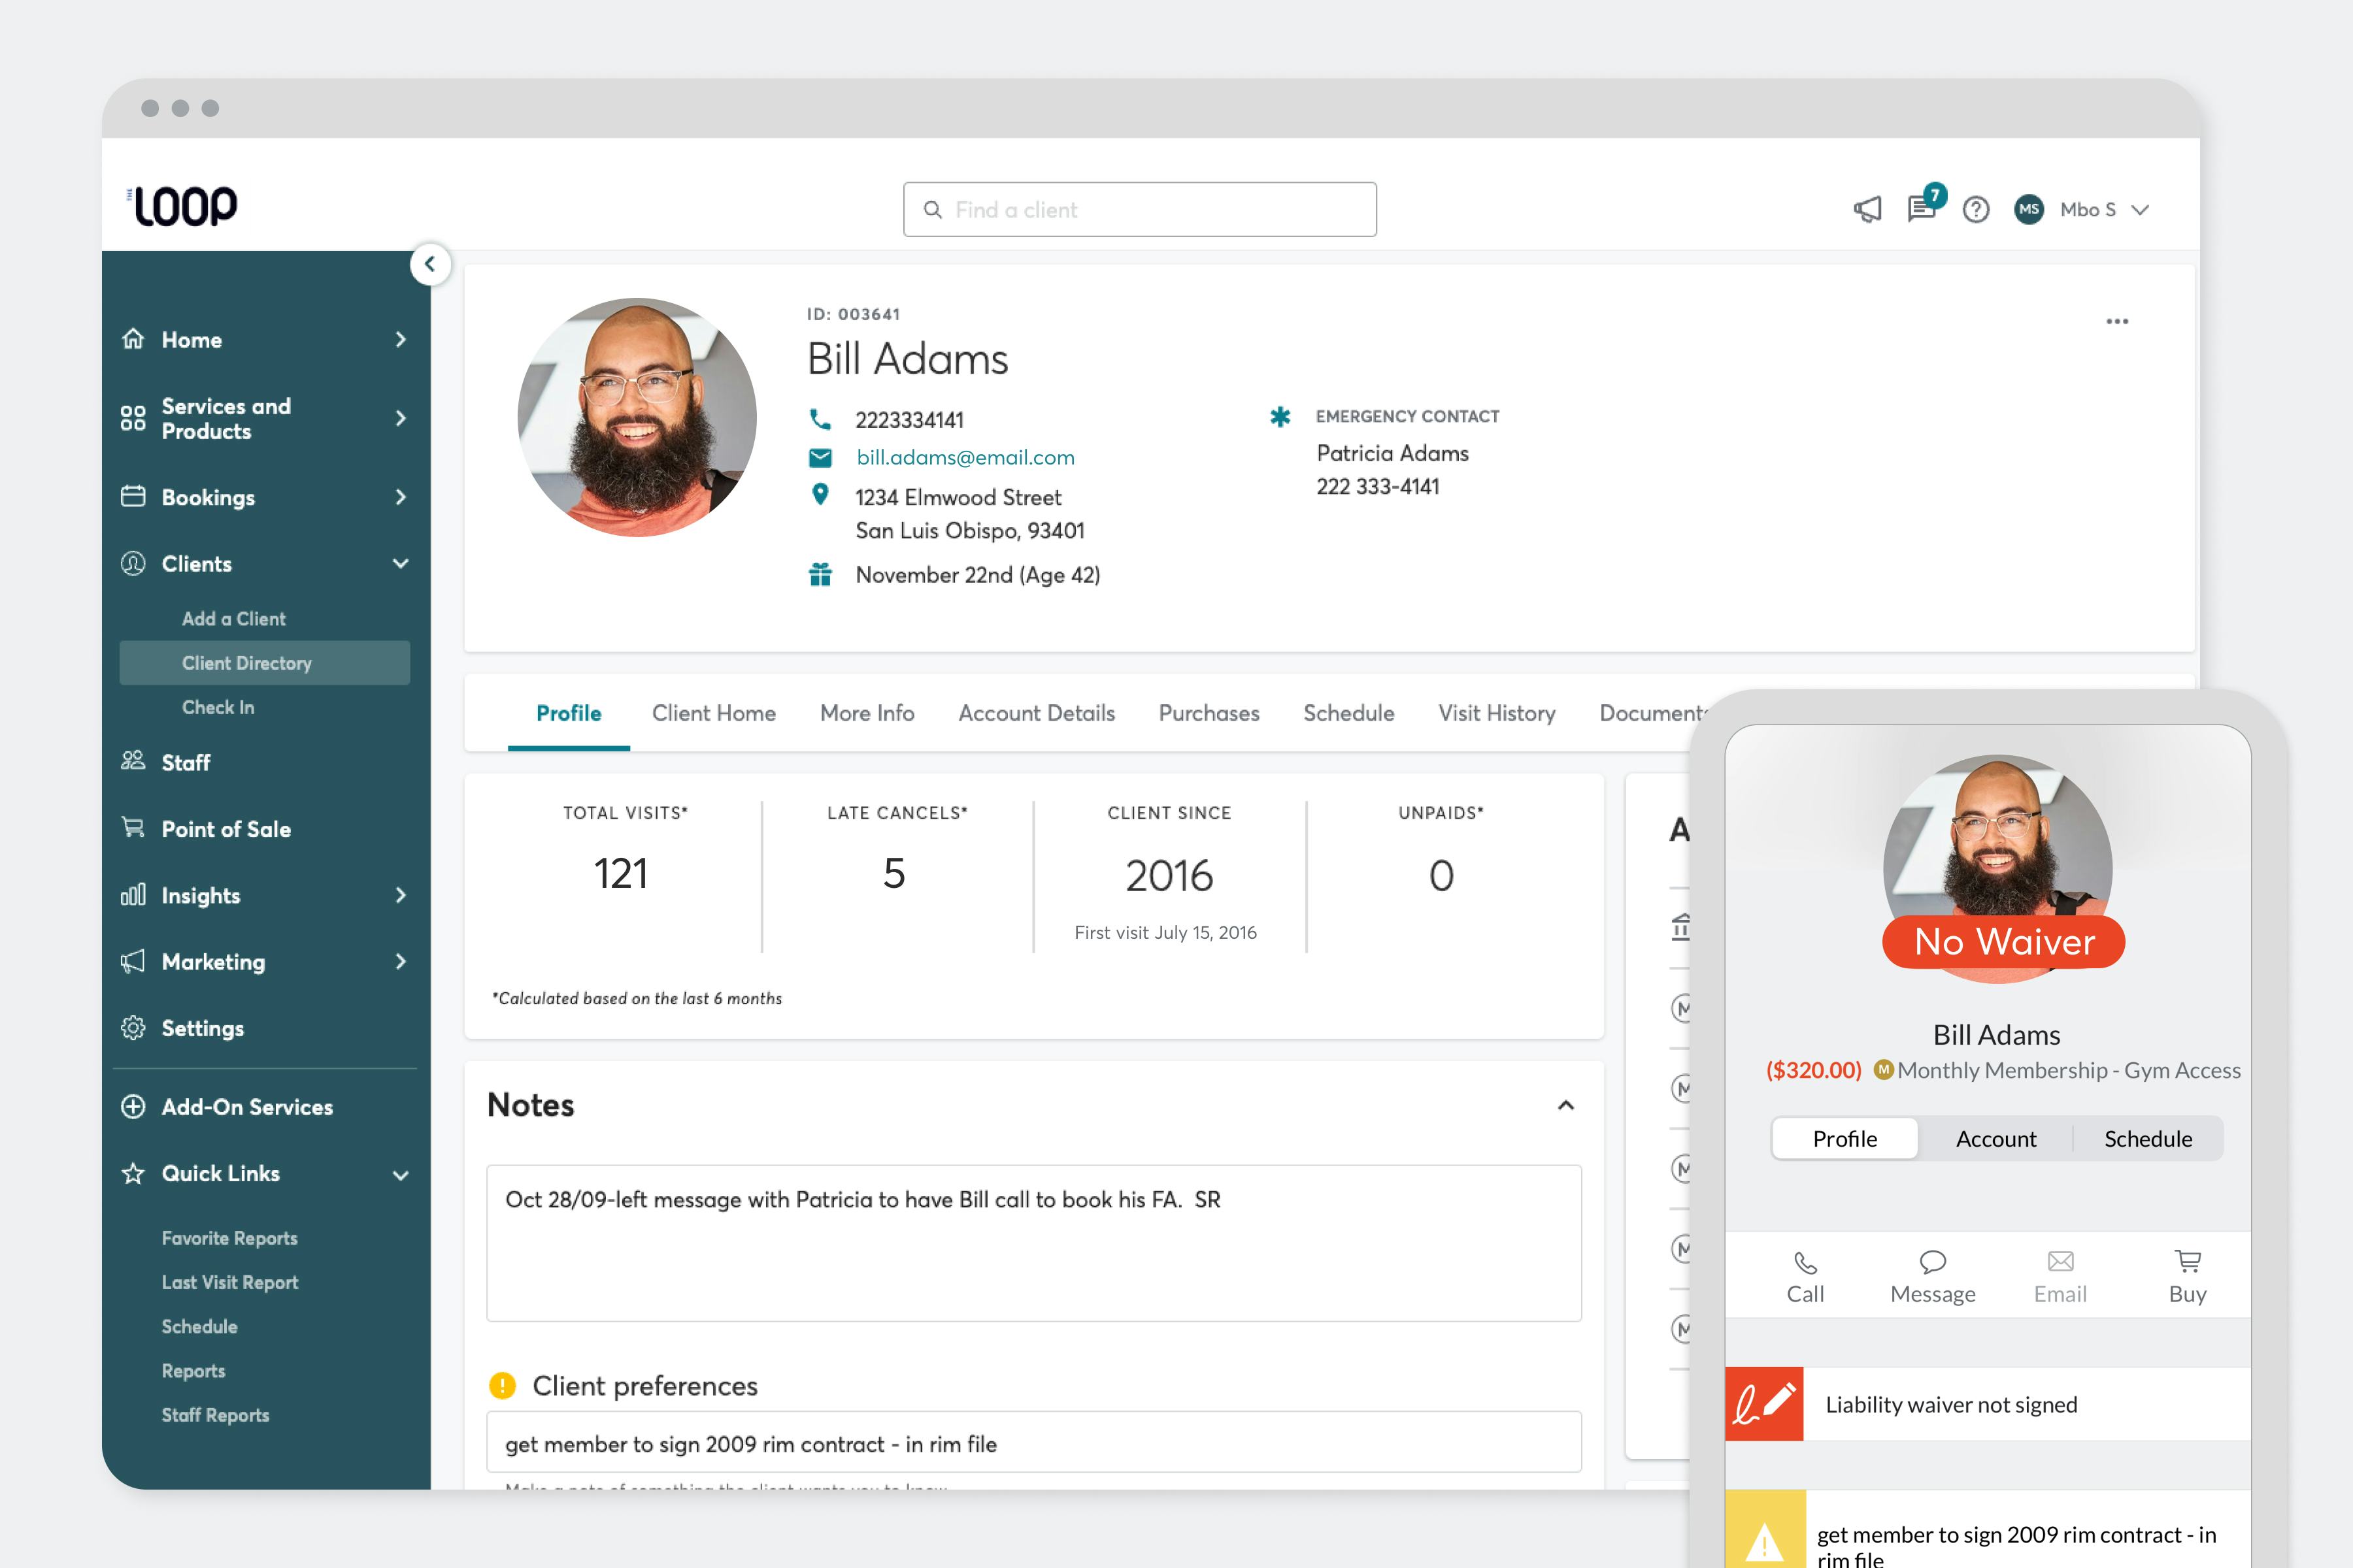Click the bill.adams@email.com email link
Viewport: 2353px width, 1568px height.
click(x=965, y=457)
